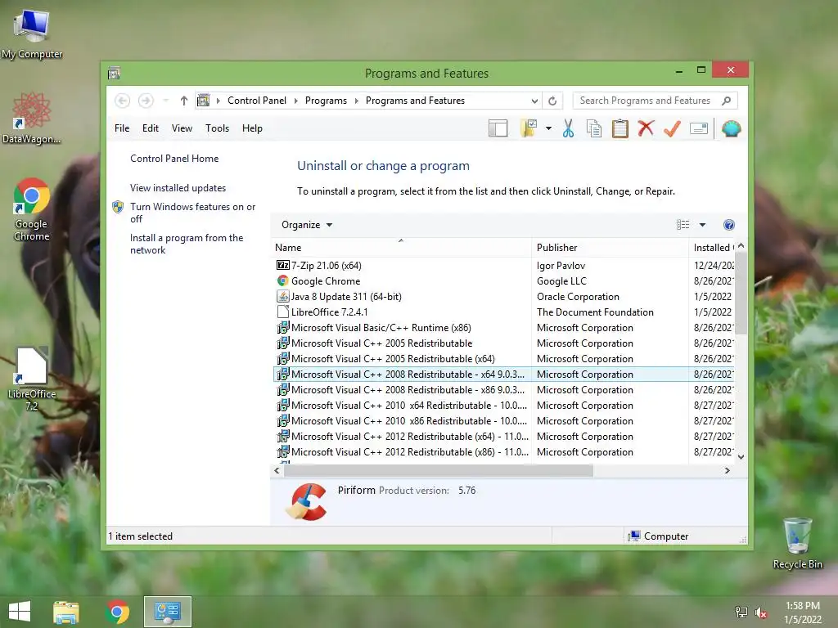Open the view options dropdown arrow
This screenshot has height=628, width=838.
[702, 225]
